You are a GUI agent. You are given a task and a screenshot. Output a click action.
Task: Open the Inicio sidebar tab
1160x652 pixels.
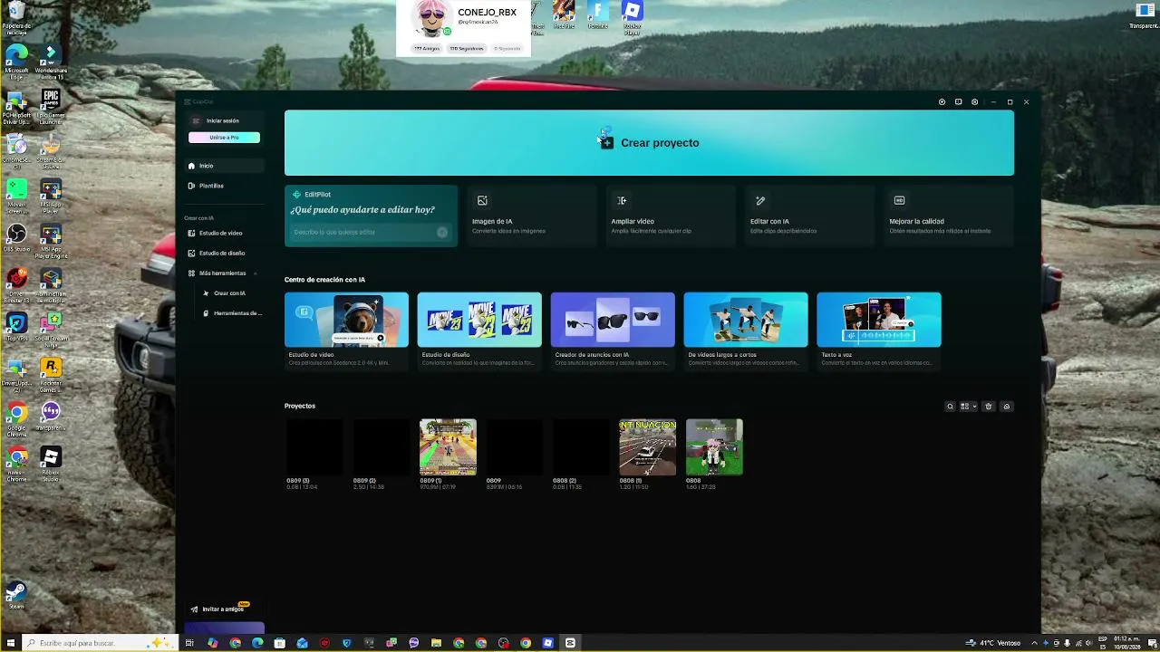pos(225,166)
